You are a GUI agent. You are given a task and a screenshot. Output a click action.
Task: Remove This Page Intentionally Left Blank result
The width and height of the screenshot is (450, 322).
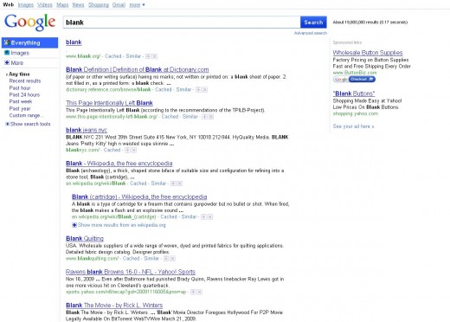(x=211, y=117)
